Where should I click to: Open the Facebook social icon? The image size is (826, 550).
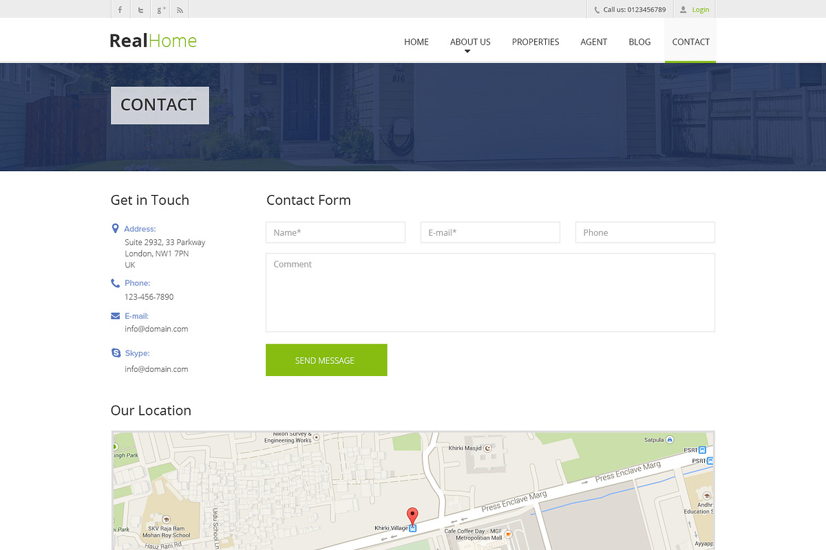point(120,10)
